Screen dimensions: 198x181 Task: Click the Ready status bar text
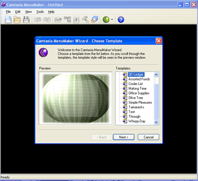tap(5, 177)
